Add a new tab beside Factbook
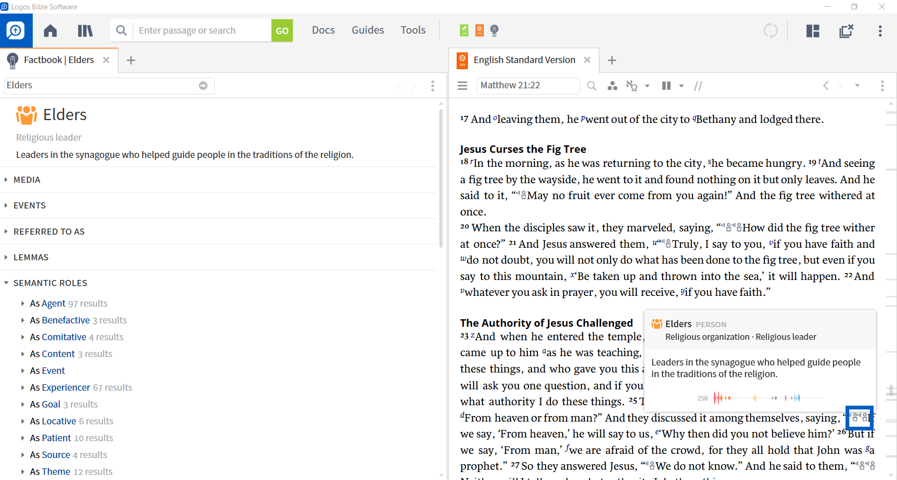 point(131,60)
